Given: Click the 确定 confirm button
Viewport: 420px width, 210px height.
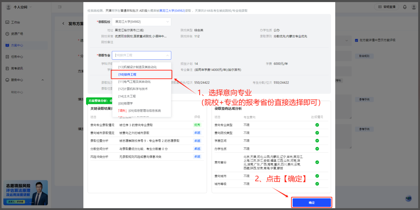Looking at the screenshot, I should point(311,203).
